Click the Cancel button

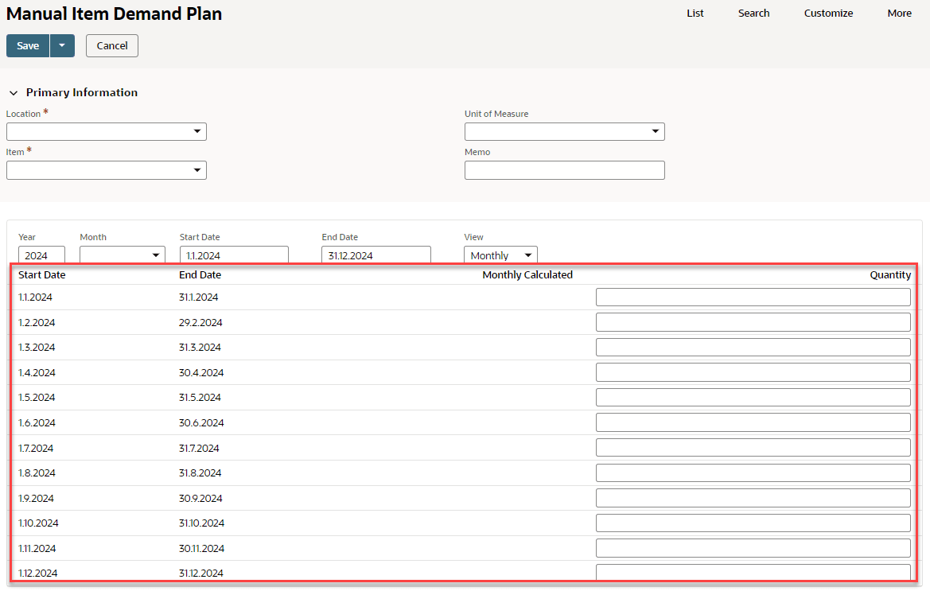tap(112, 45)
